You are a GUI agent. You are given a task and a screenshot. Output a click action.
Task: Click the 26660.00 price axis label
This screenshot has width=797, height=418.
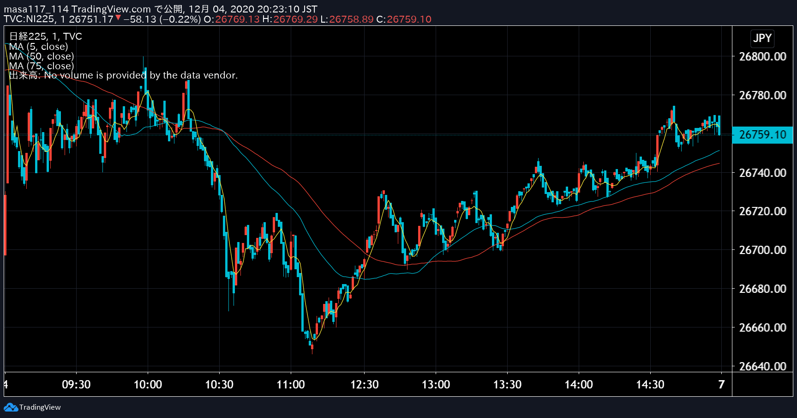pos(762,328)
